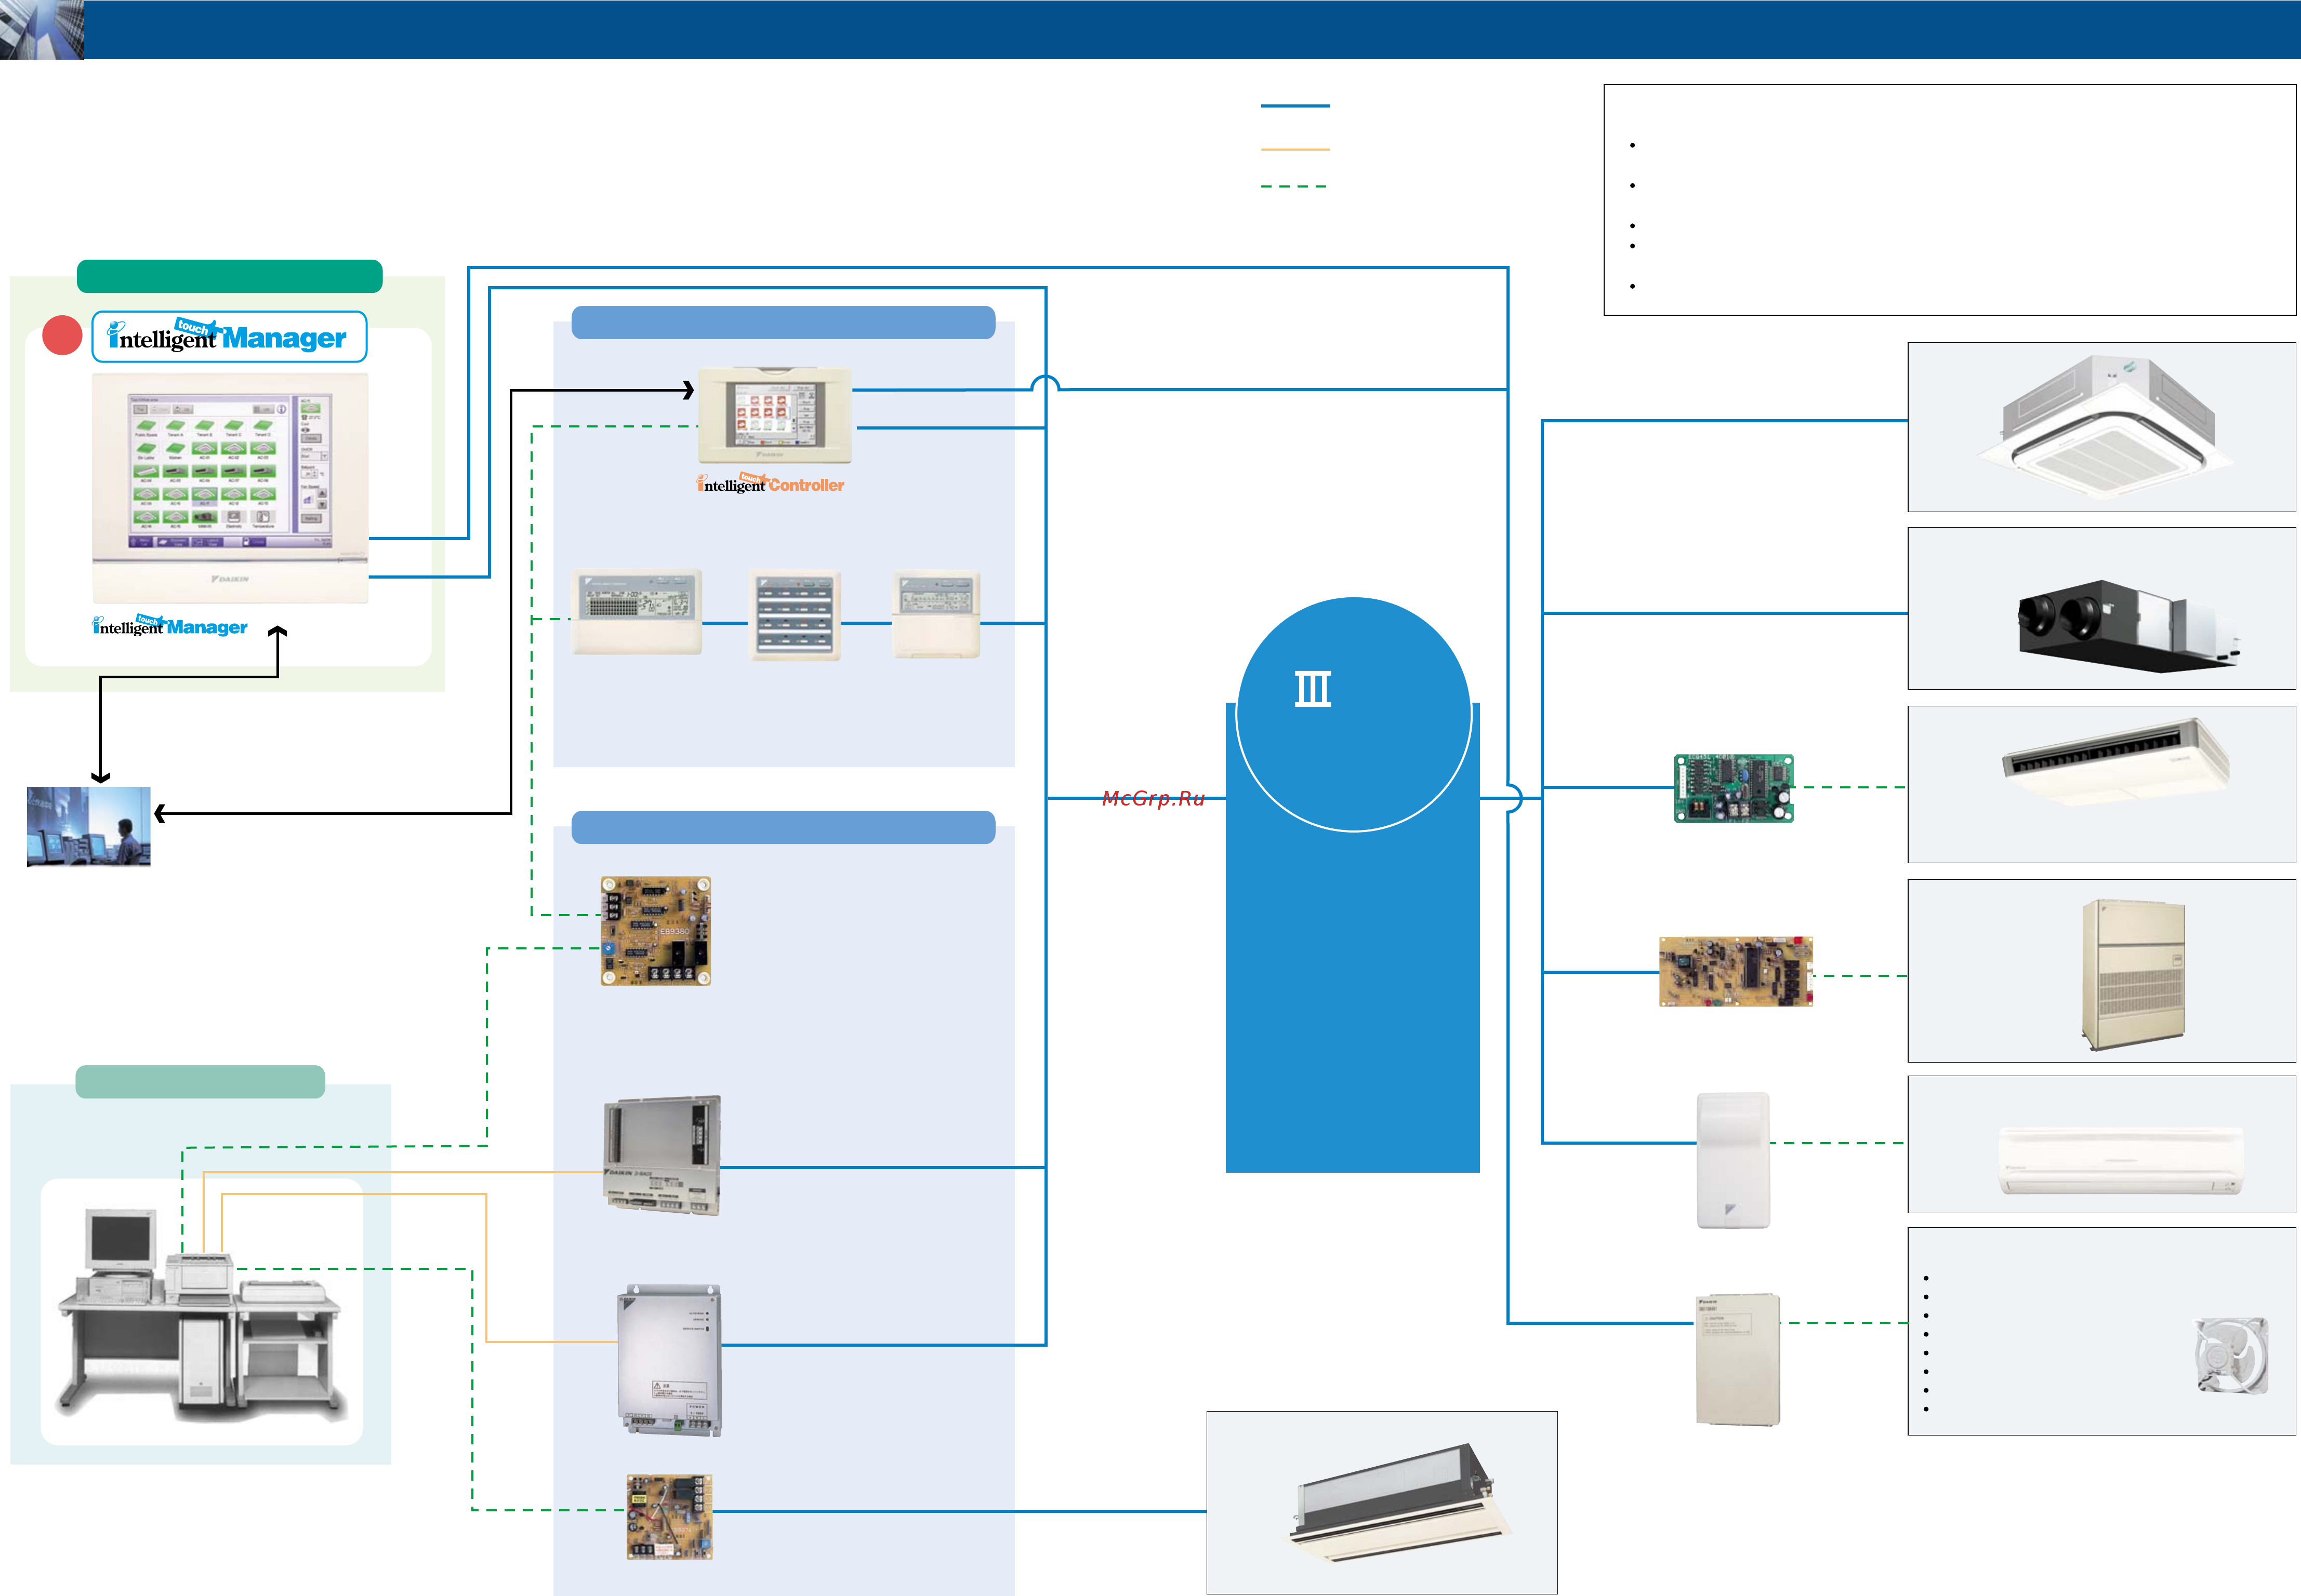Screen dimensions: 2301x1596
Task: Click the building photo in the banner corner
Action: click(x=42, y=30)
